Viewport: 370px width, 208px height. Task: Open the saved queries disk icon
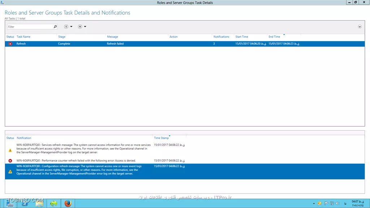click(x=80, y=27)
